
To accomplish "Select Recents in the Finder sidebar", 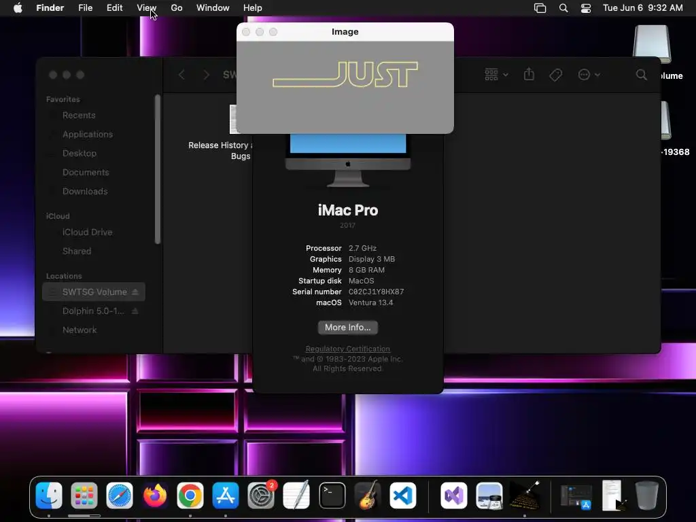I will 79,116.
